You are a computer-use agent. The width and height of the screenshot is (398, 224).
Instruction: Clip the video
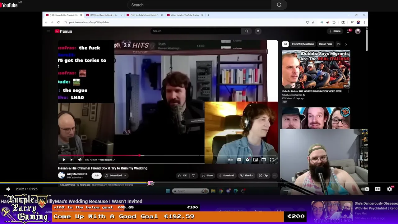(263, 175)
